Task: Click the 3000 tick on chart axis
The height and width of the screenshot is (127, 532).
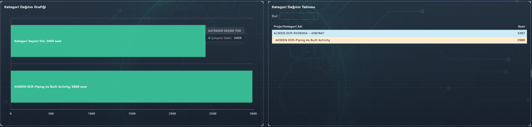Action: (253, 114)
